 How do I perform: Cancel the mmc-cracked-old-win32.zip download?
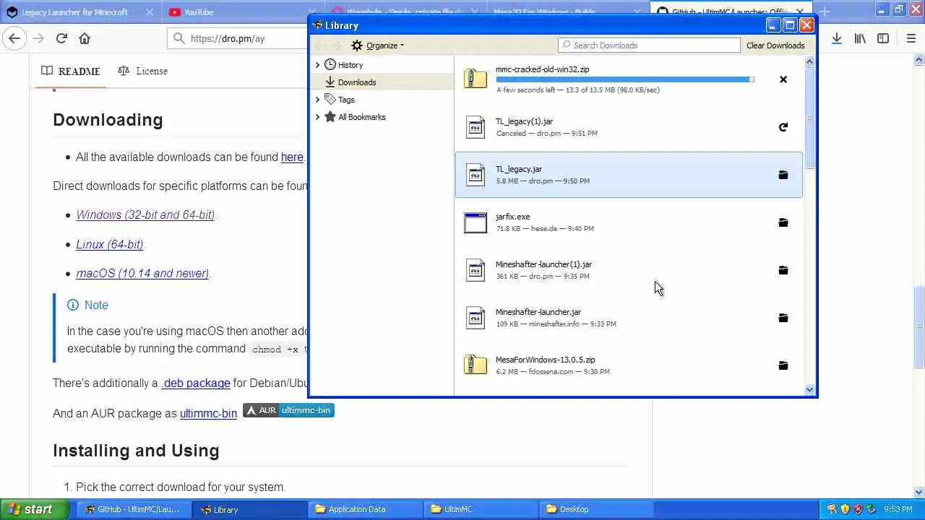tap(783, 79)
